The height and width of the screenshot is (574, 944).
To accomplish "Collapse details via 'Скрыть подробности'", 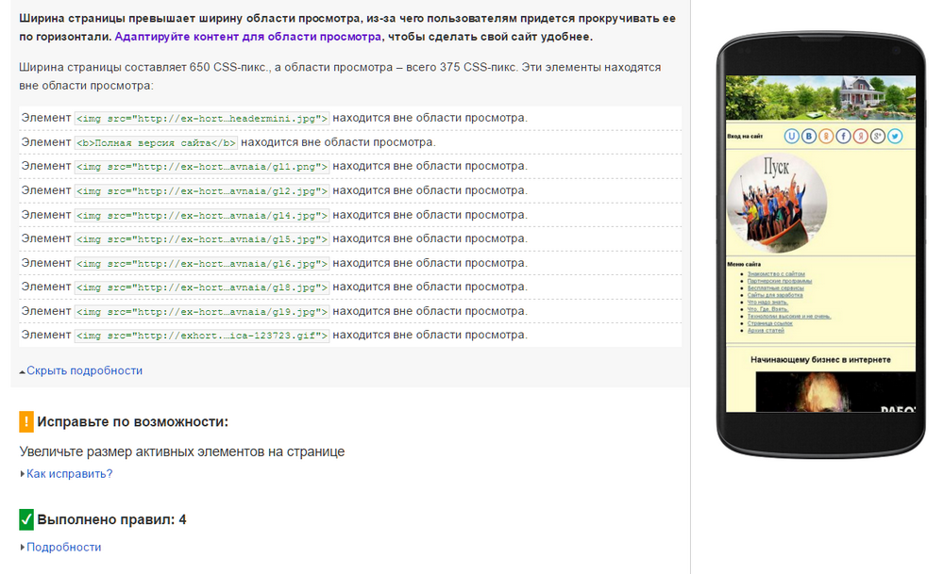I will point(84,370).
